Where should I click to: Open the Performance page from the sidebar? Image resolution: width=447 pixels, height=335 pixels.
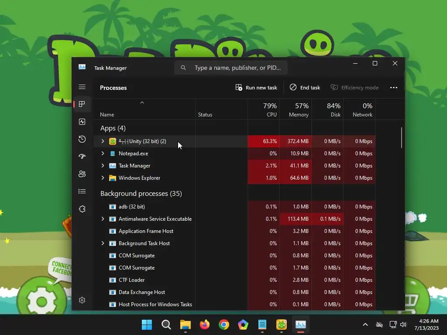[x=82, y=122]
